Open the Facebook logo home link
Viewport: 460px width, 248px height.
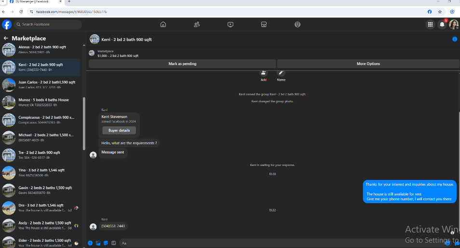7,24
